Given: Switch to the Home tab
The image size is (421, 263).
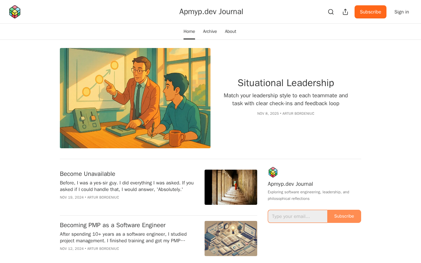Looking at the screenshot, I should tap(189, 32).
